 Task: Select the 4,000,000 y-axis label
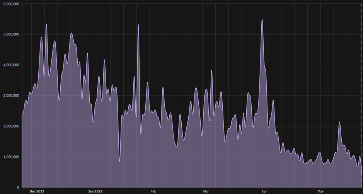point(11,65)
